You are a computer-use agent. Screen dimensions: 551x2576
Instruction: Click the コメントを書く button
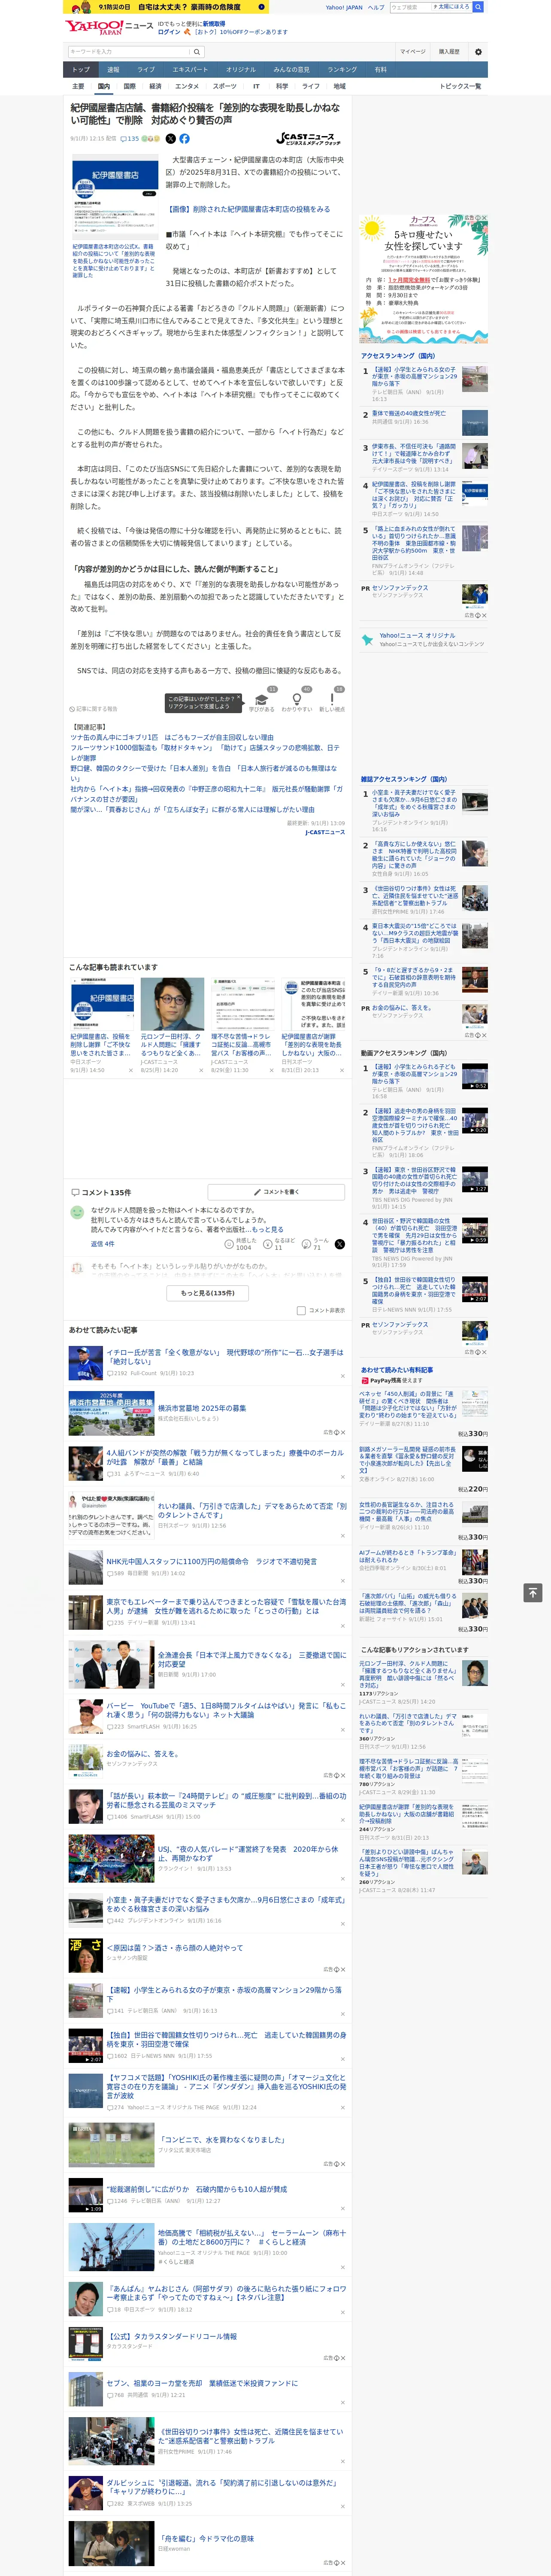point(277,1192)
